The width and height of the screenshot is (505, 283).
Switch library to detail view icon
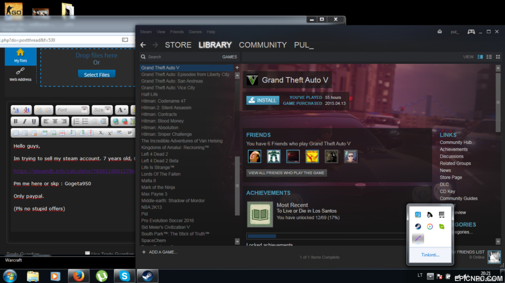click(x=480, y=57)
